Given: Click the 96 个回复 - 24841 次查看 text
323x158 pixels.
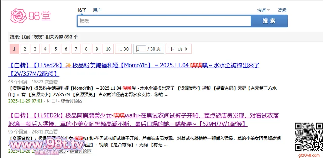Looking at the screenshot, I should coord(33,132).
